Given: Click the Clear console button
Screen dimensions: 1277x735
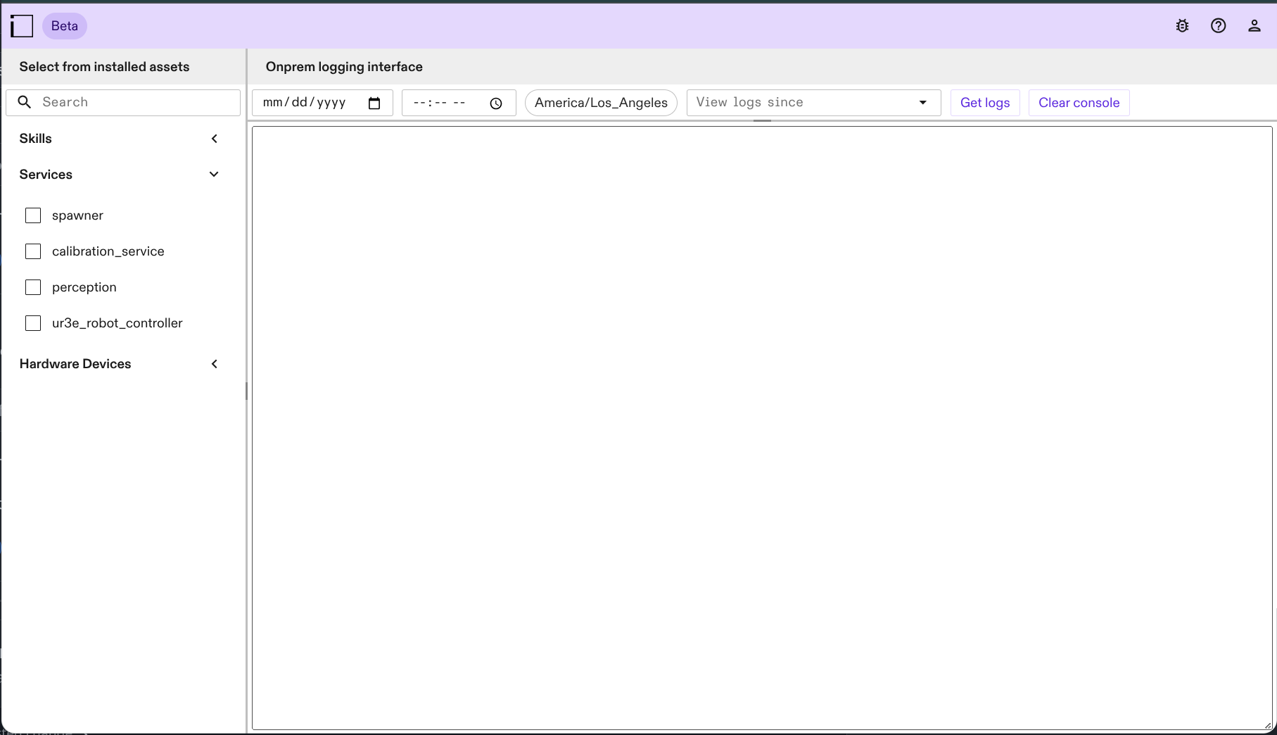Looking at the screenshot, I should pyautogui.click(x=1079, y=102).
